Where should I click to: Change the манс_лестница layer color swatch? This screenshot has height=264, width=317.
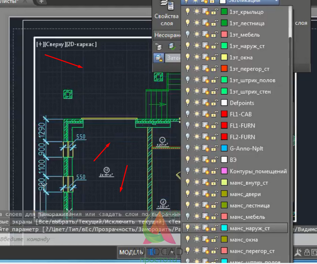pos(224,205)
